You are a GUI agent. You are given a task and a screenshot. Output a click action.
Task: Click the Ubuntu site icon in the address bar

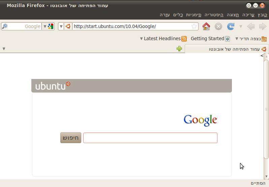coord(68,26)
